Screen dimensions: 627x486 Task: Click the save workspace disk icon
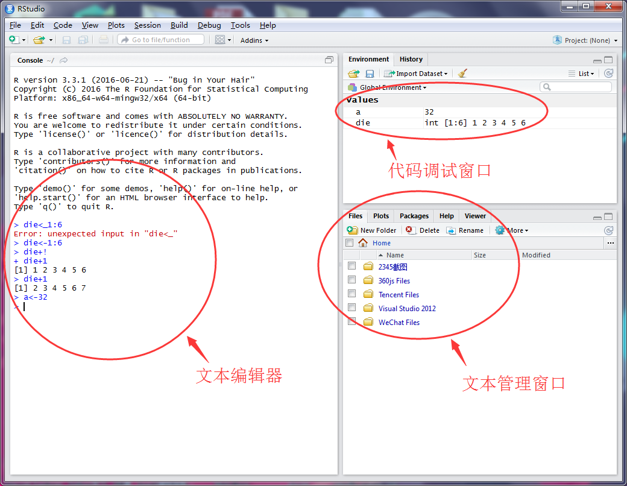[x=370, y=74]
